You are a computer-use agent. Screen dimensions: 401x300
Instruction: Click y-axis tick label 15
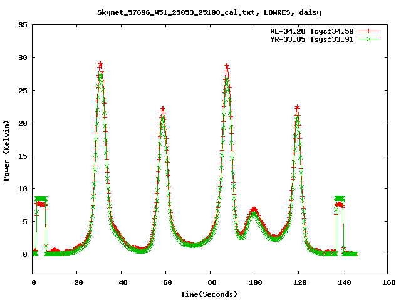click(x=23, y=156)
